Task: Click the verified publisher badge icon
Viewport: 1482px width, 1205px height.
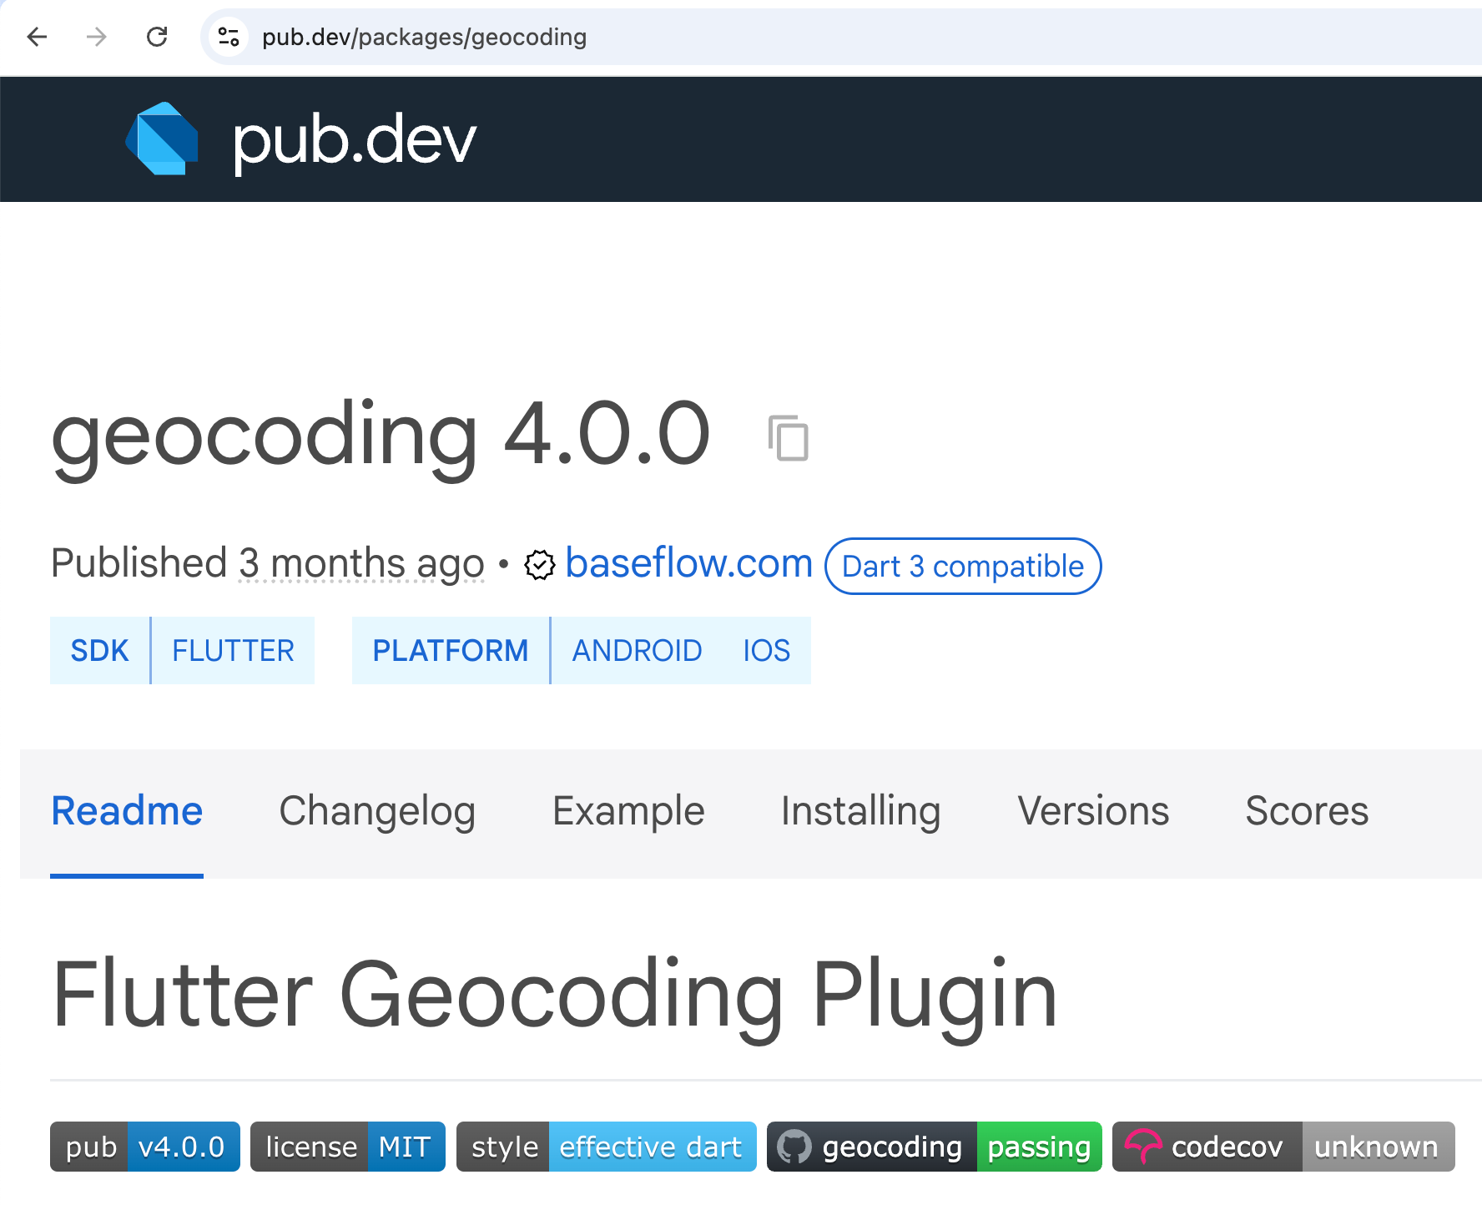Action: pos(540,565)
